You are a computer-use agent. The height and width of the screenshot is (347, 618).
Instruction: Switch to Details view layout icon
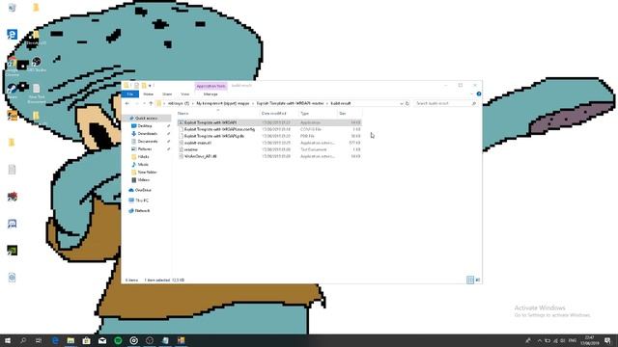tap(470, 280)
